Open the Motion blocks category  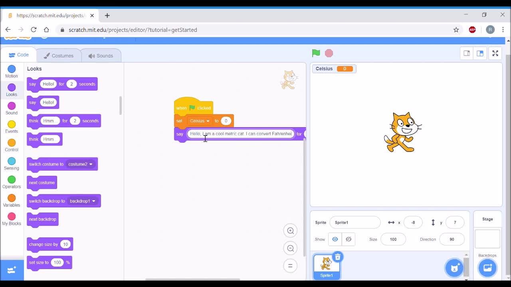[x=12, y=72]
